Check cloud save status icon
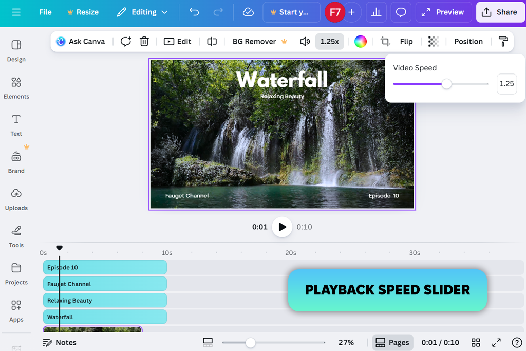 pos(248,12)
